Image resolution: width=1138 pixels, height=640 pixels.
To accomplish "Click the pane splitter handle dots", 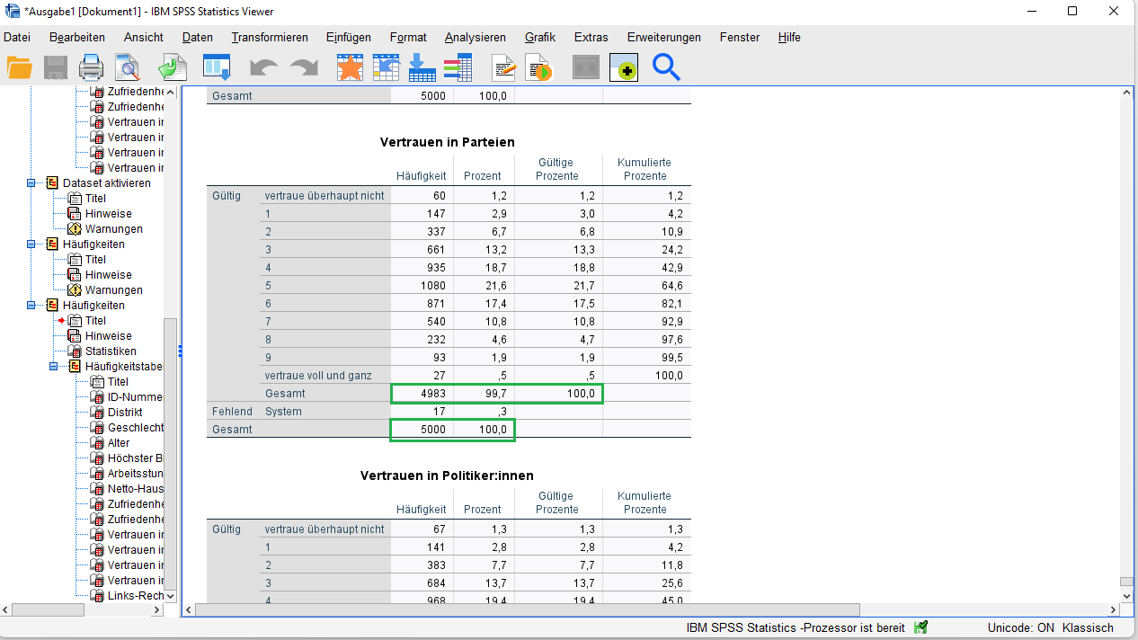I will point(180,351).
